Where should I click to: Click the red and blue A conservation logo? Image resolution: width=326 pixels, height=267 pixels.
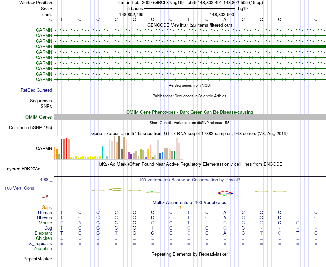click(225, 193)
